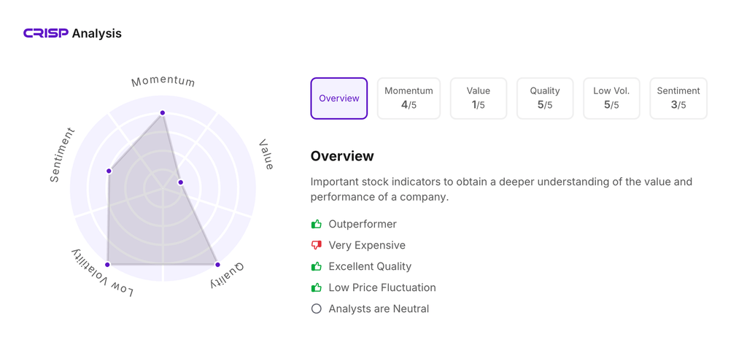Click the Value data point on radar chart
The image size is (747, 345).
181,182
